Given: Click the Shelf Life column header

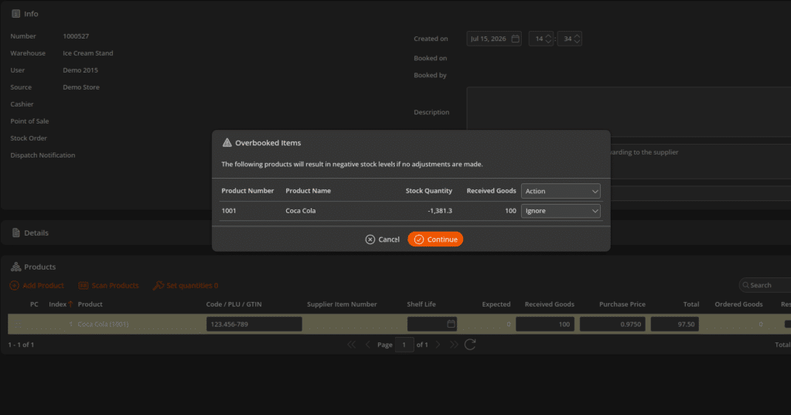Looking at the screenshot, I should point(421,304).
